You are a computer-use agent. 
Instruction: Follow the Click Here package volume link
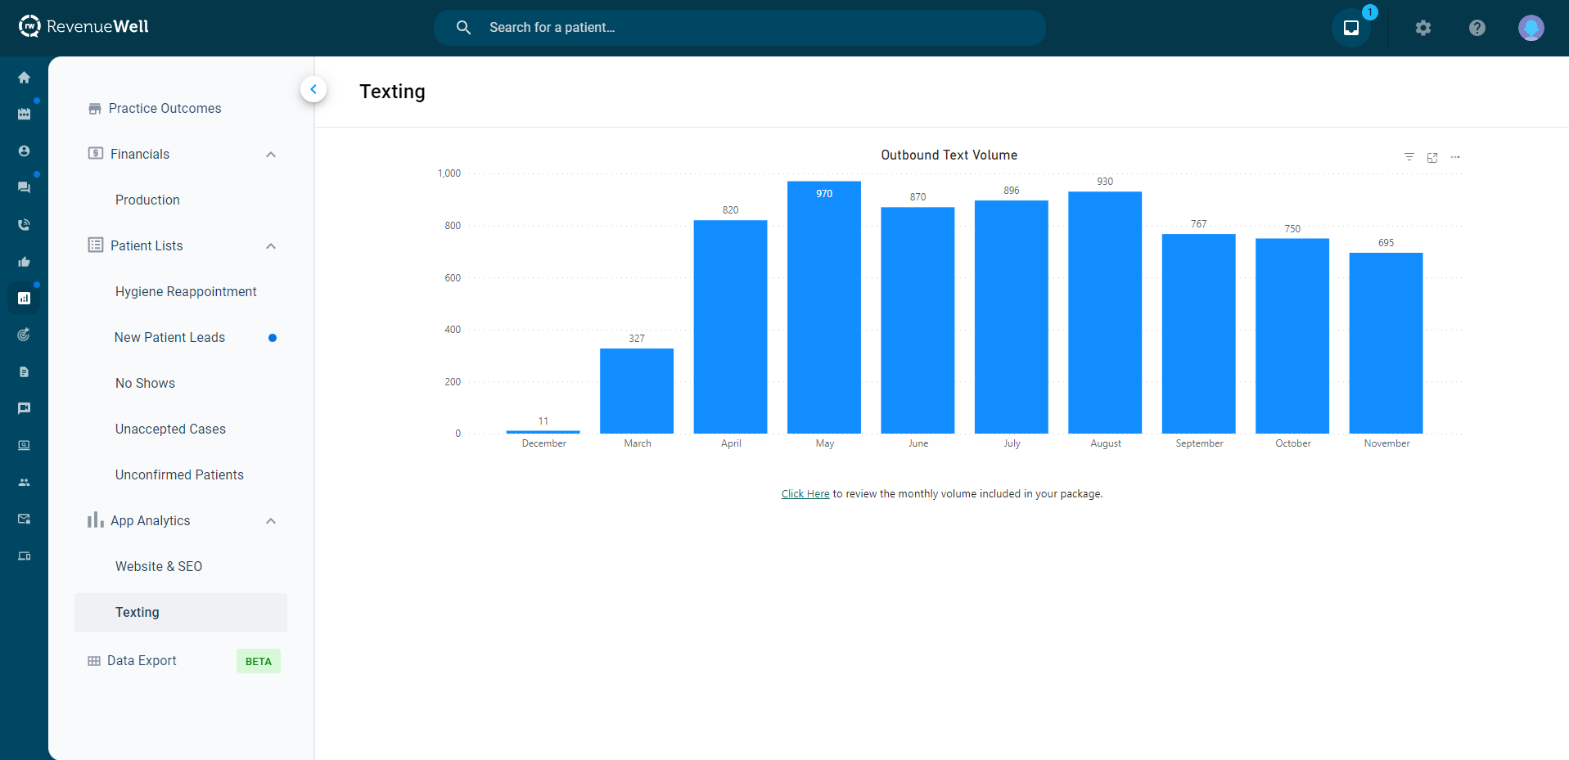click(x=805, y=494)
